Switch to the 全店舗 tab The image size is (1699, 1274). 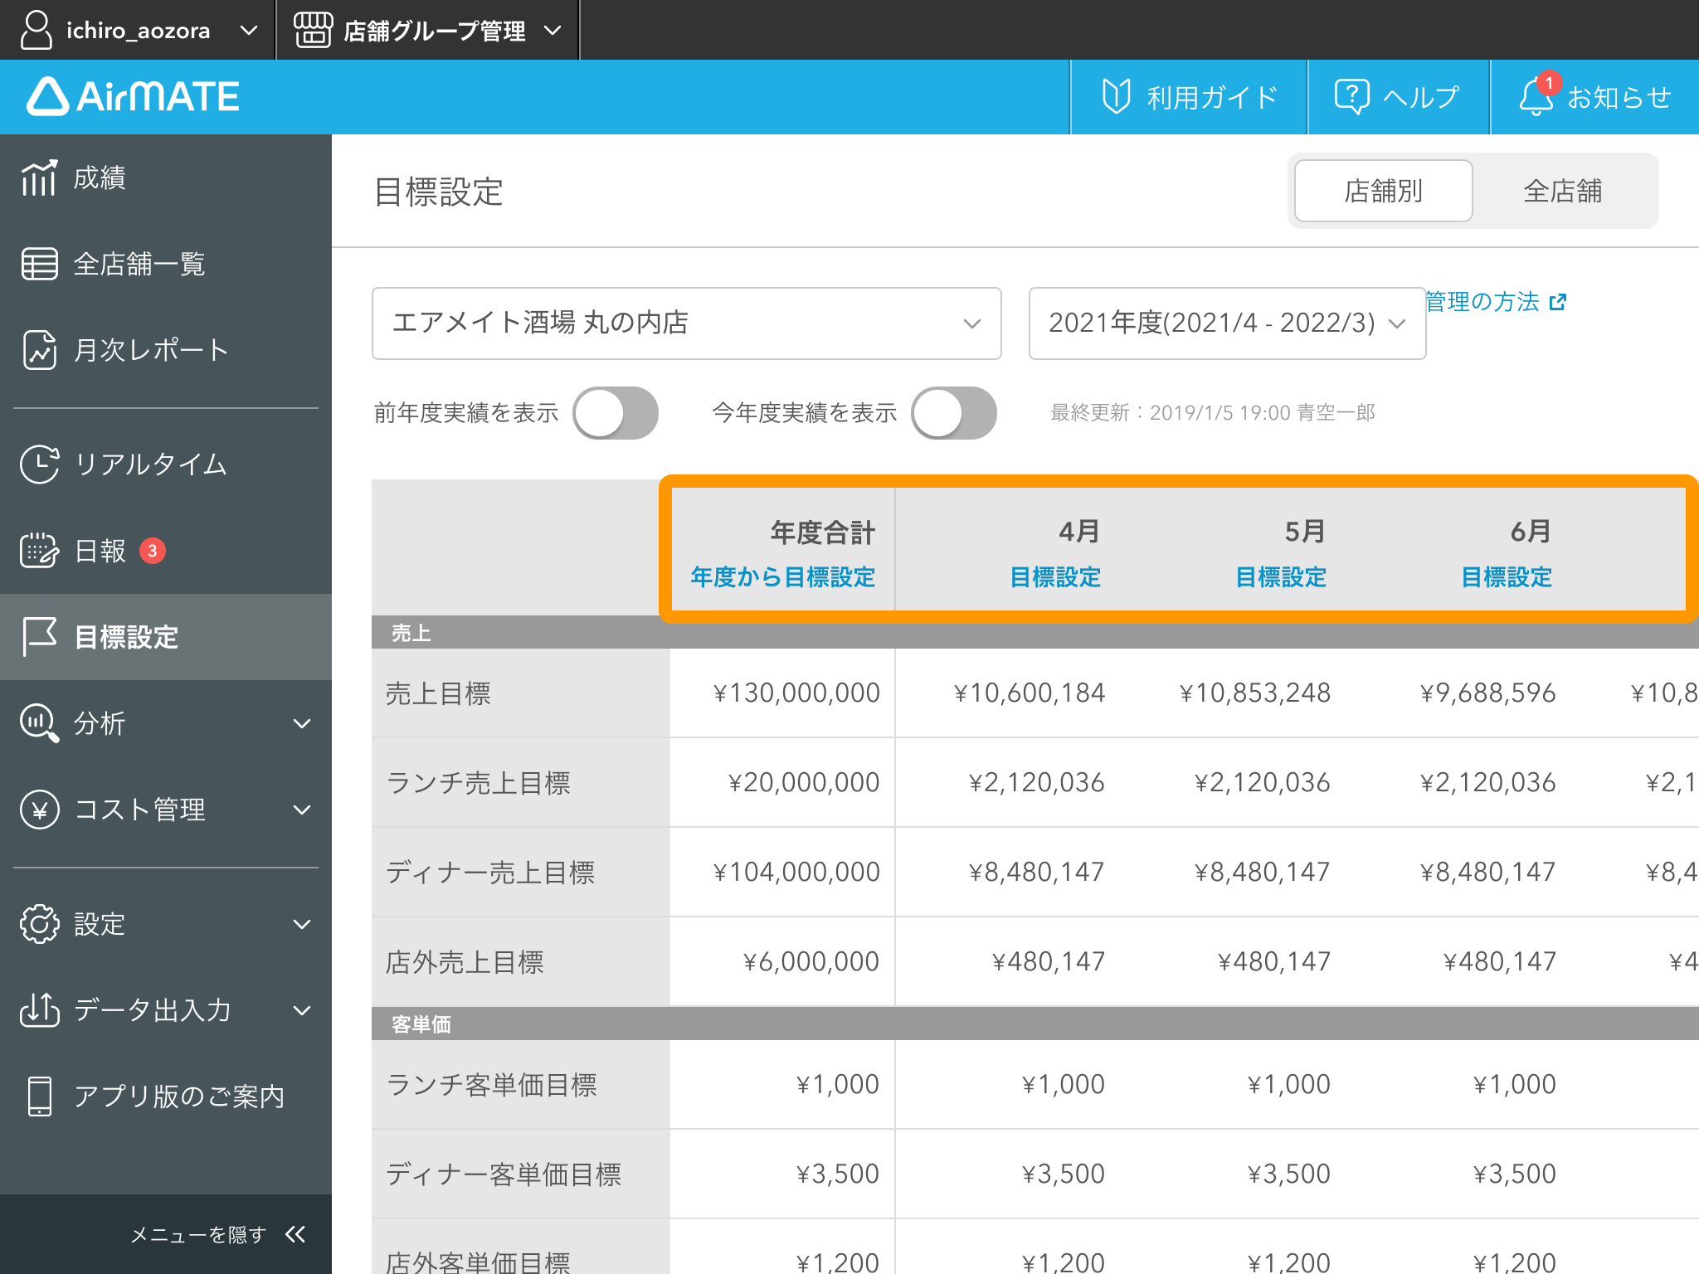[1562, 191]
